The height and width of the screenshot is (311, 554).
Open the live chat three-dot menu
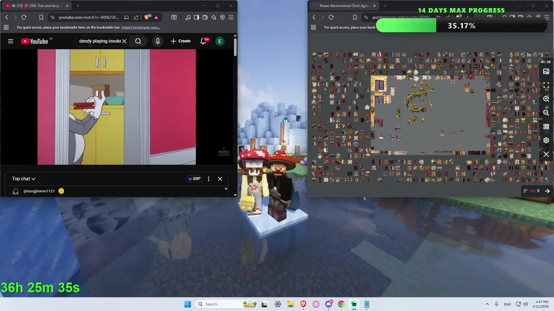[x=209, y=179]
